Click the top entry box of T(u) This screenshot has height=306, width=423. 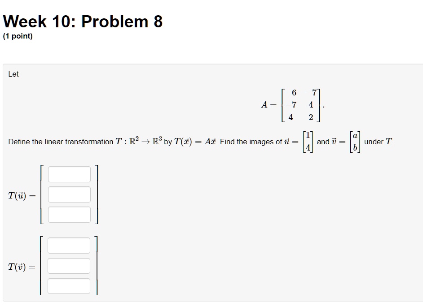click(69, 174)
